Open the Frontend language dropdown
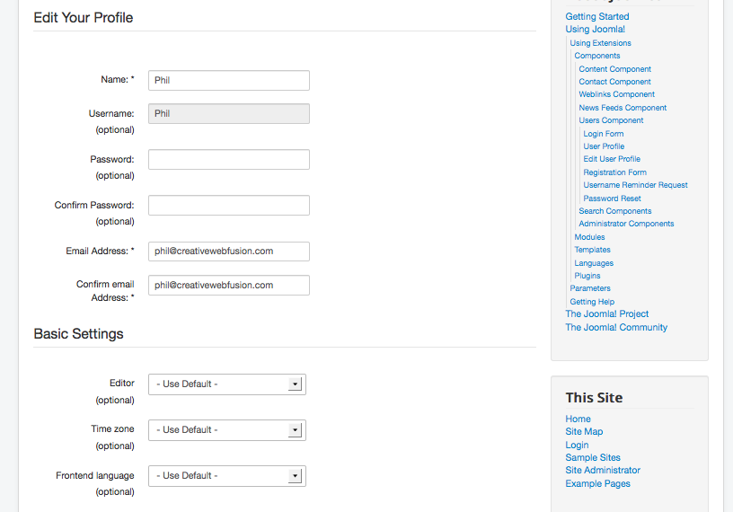The image size is (733, 512). pyautogui.click(x=227, y=476)
